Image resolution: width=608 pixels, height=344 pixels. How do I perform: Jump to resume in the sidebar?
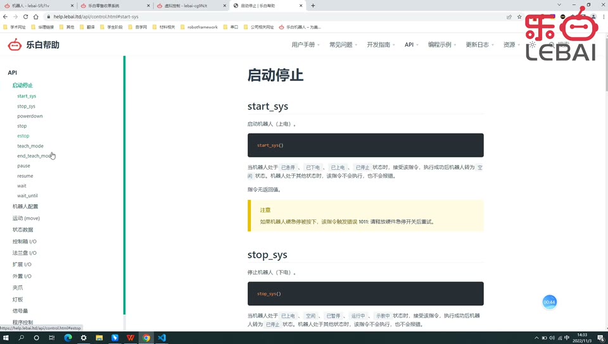tap(25, 176)
